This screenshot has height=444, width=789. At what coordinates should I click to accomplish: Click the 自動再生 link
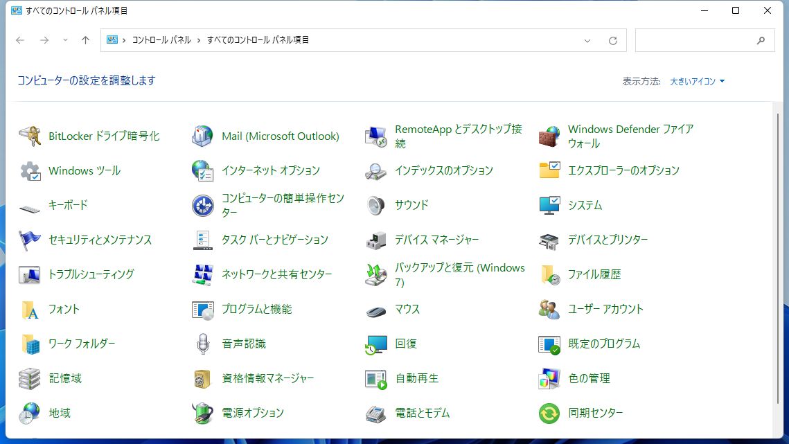[x=416, y=379]
